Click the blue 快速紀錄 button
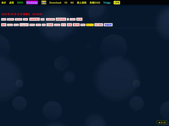169x126 pixels. click(x=108, y=25)
